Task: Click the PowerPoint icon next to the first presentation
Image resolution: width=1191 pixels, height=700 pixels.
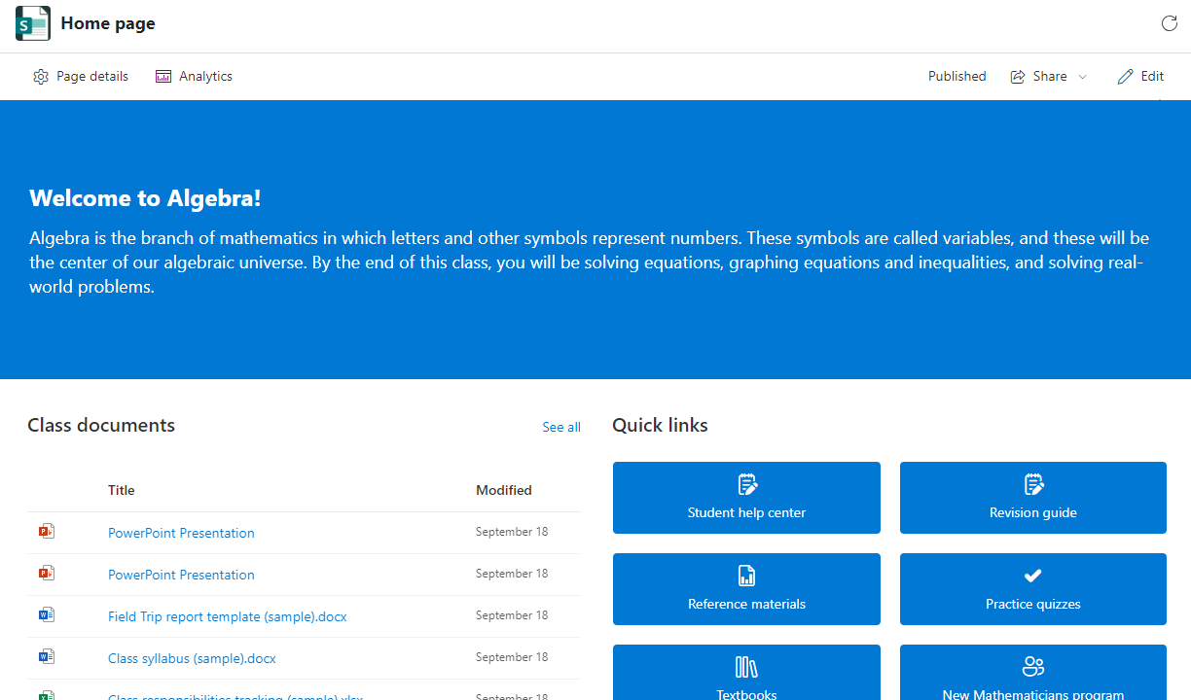Action: pyautogui.click(x=46, y=532)
